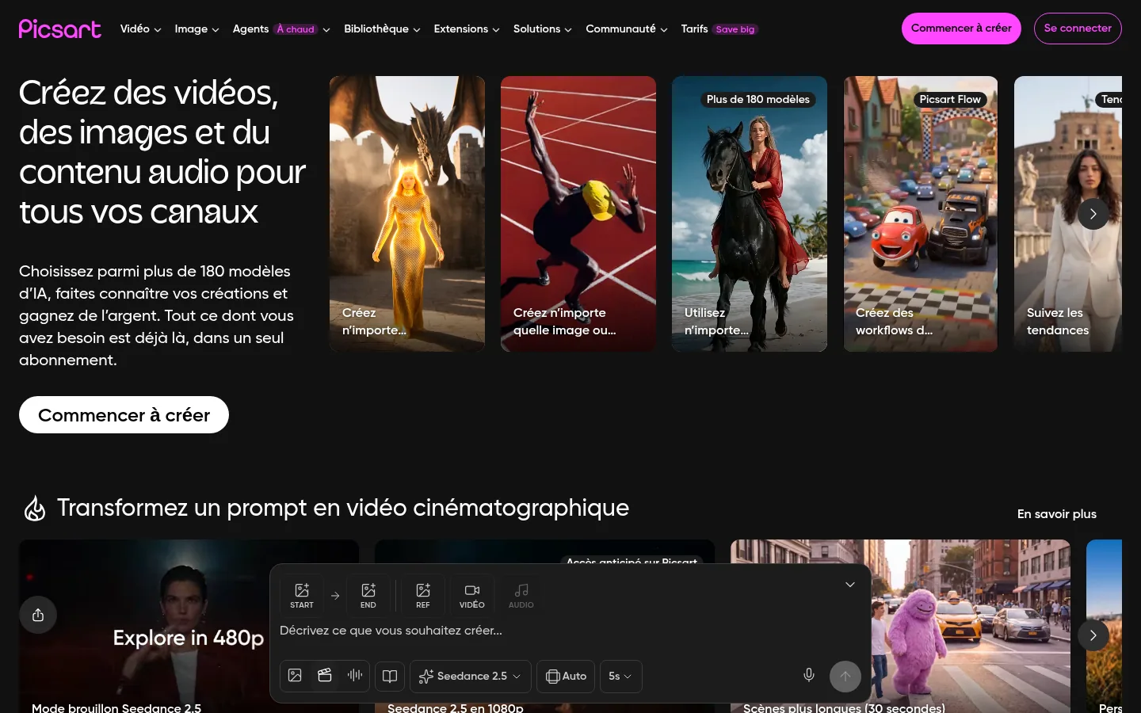Click the Se connecter button
Screen dimensions: 1141x713
click(1078, 29)
